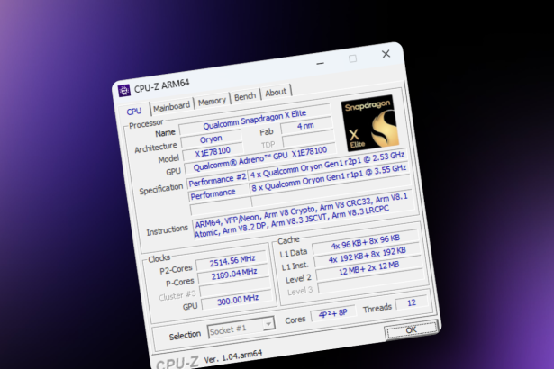
Task: Switch to the Mainboard tab
Action: [x=172, y=106]
